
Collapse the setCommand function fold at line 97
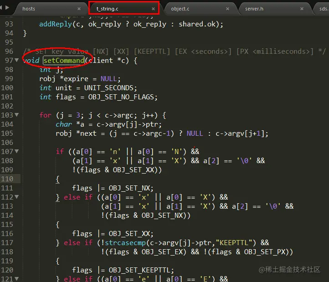pos(16,60)
